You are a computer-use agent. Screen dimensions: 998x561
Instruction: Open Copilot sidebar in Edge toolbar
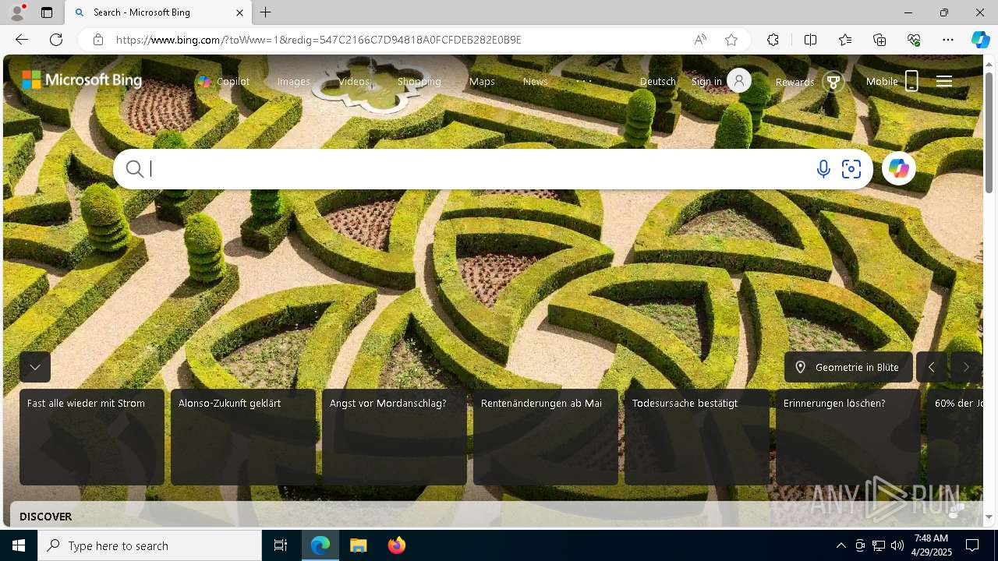[980, 40]
